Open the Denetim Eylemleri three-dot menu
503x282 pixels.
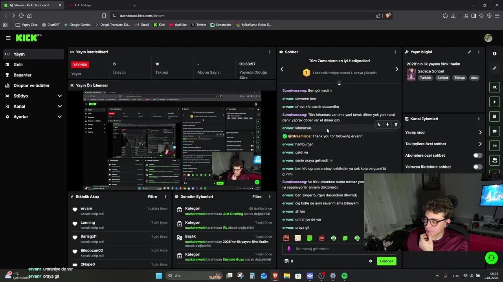(x=270, y=197)
